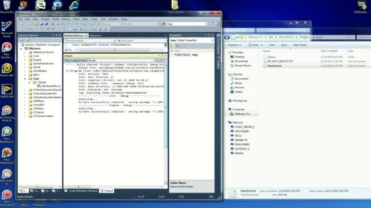Expand the Core folder node
371x208 pixels.
[x=25, y=56]
